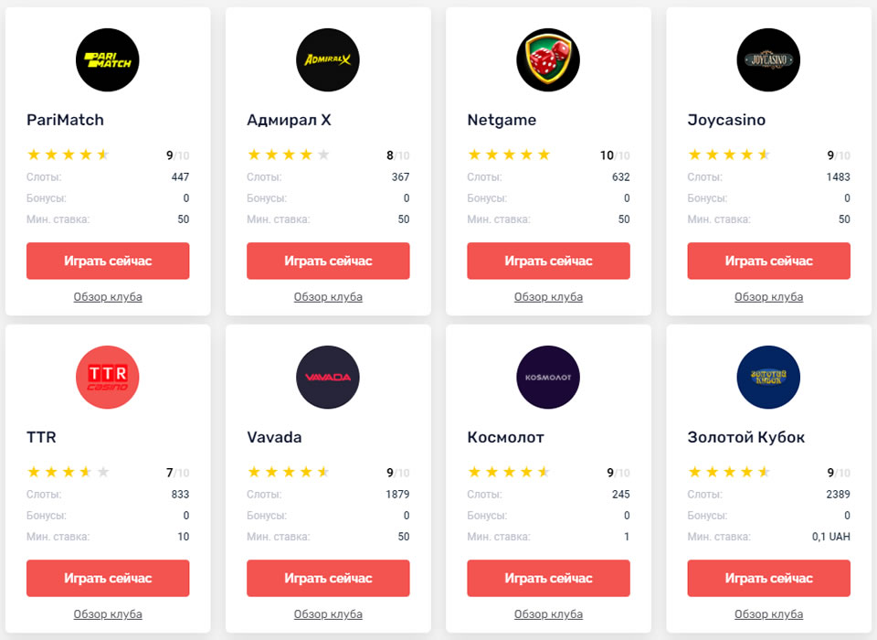Image resolution: width=877 pixels, height=640 pixels.
Task: Open 'Обзор клуба' link for Joycasino
Action: 769,297
